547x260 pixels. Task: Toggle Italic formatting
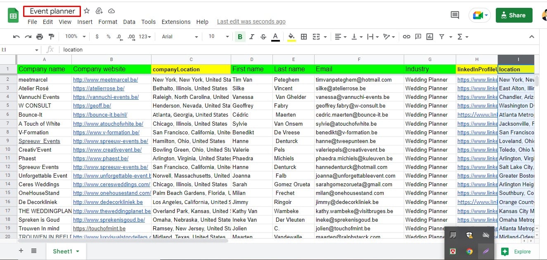coord(251,36)
